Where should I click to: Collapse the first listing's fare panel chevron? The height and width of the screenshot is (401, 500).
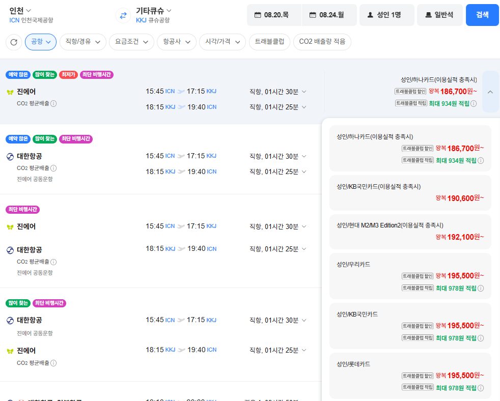(490, 92)
